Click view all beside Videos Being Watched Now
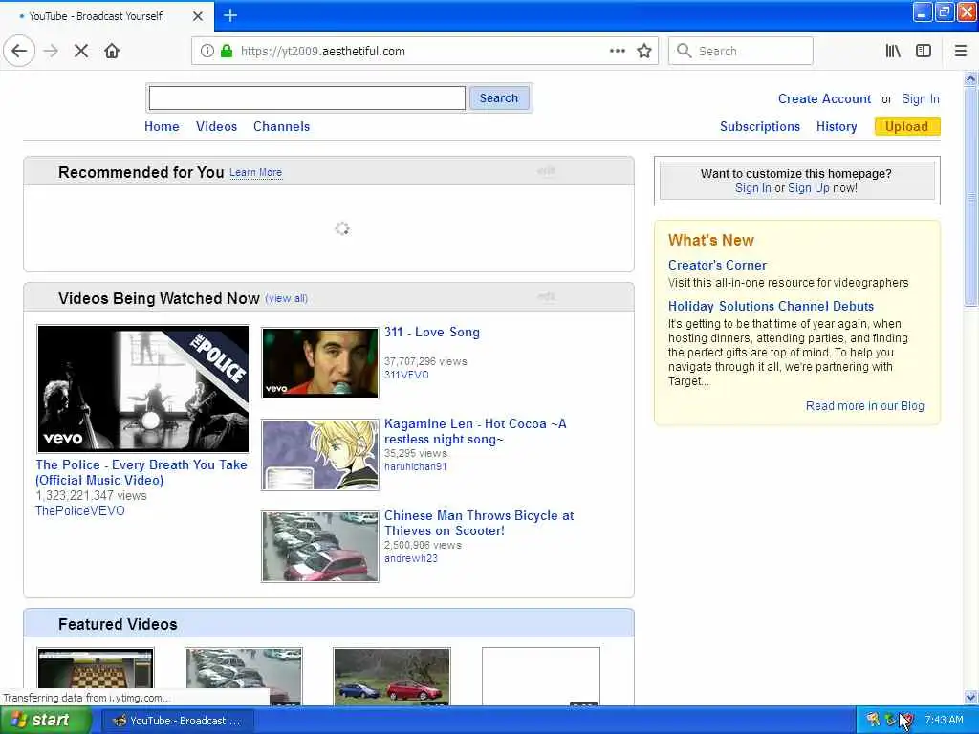Viewport: 979px width, 734px height. point(286,298)
